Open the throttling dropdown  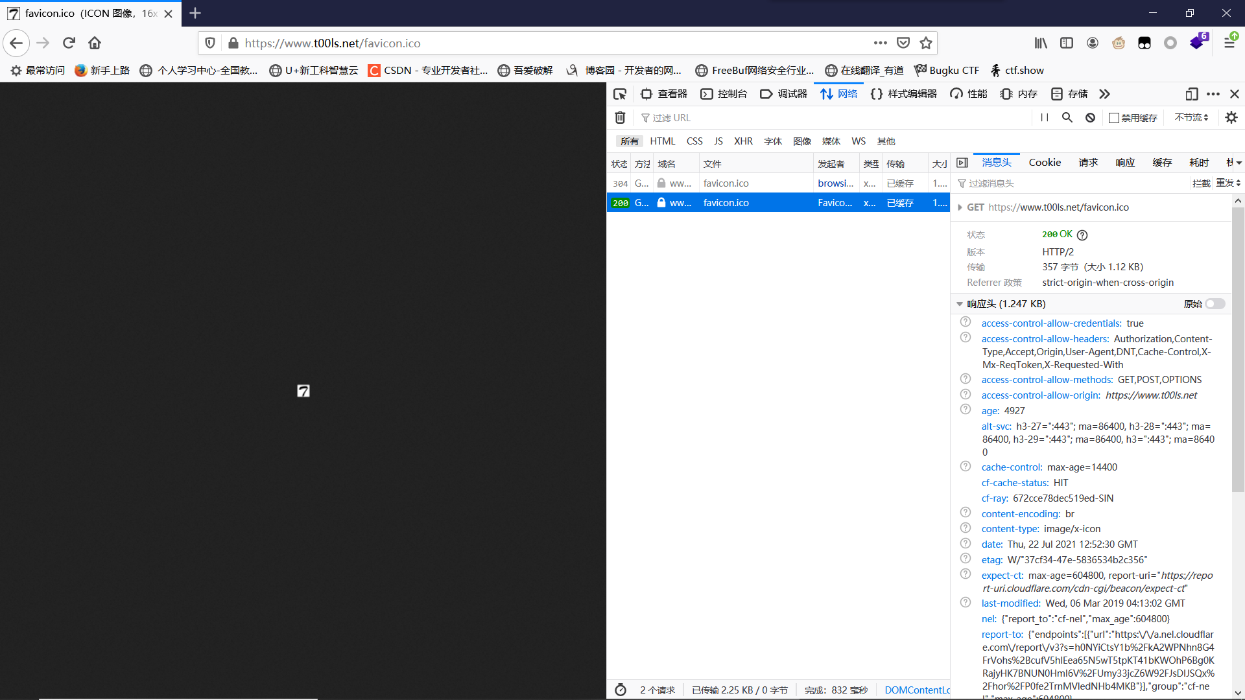pyautogui.click(x=1191, y=117)
